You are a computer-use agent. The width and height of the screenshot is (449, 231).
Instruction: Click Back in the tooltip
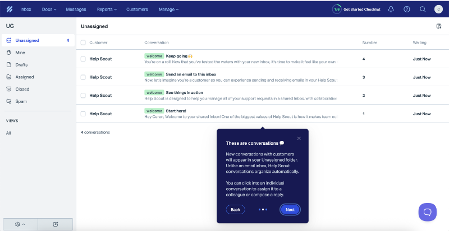click(235, 210)
